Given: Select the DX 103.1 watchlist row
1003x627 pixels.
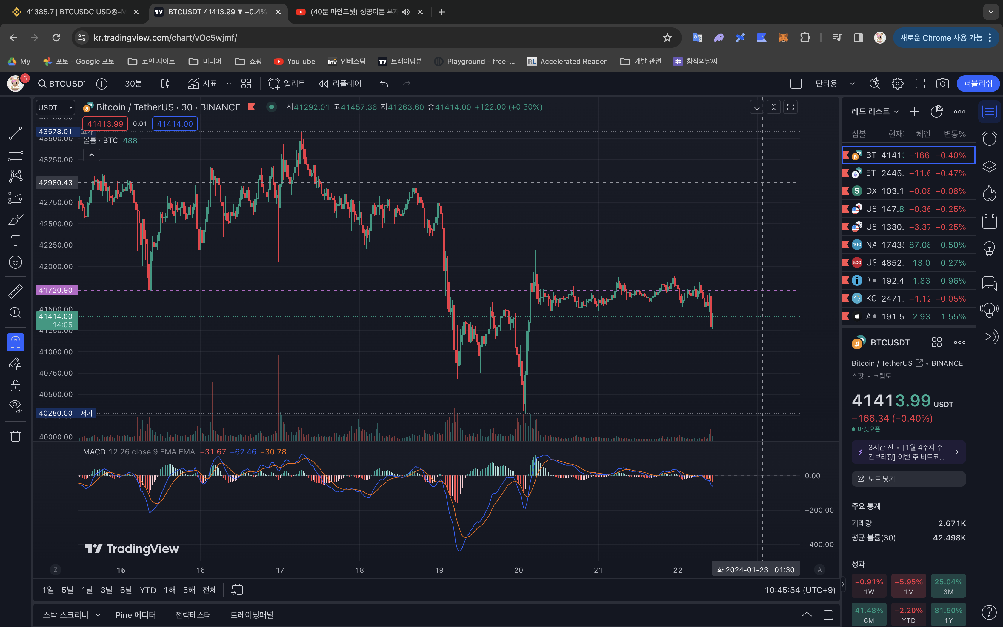Looking at the screenshot, I should pos(908,191).
